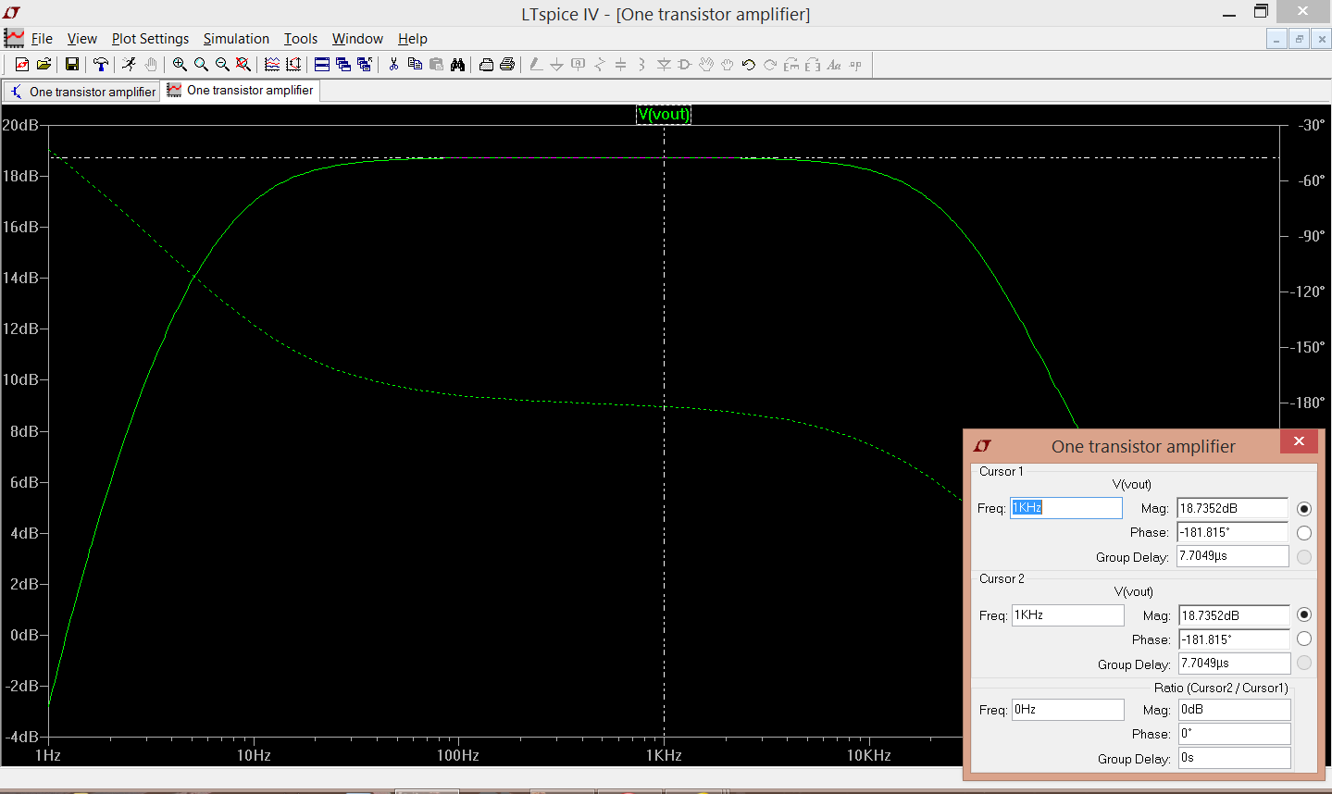The width and height of the screenshot is (1332, 794).
Task: Switch to the waveform One transistor amplifier tab
Action: [x=241, y=91]
